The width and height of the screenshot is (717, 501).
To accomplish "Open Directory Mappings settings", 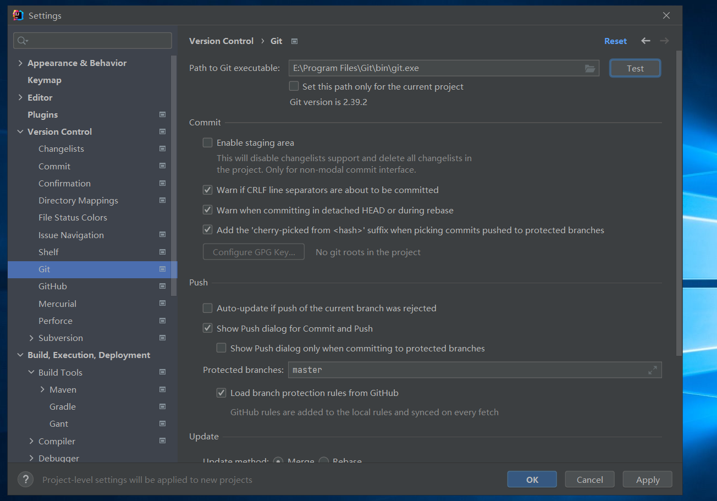I will [78, 201].
